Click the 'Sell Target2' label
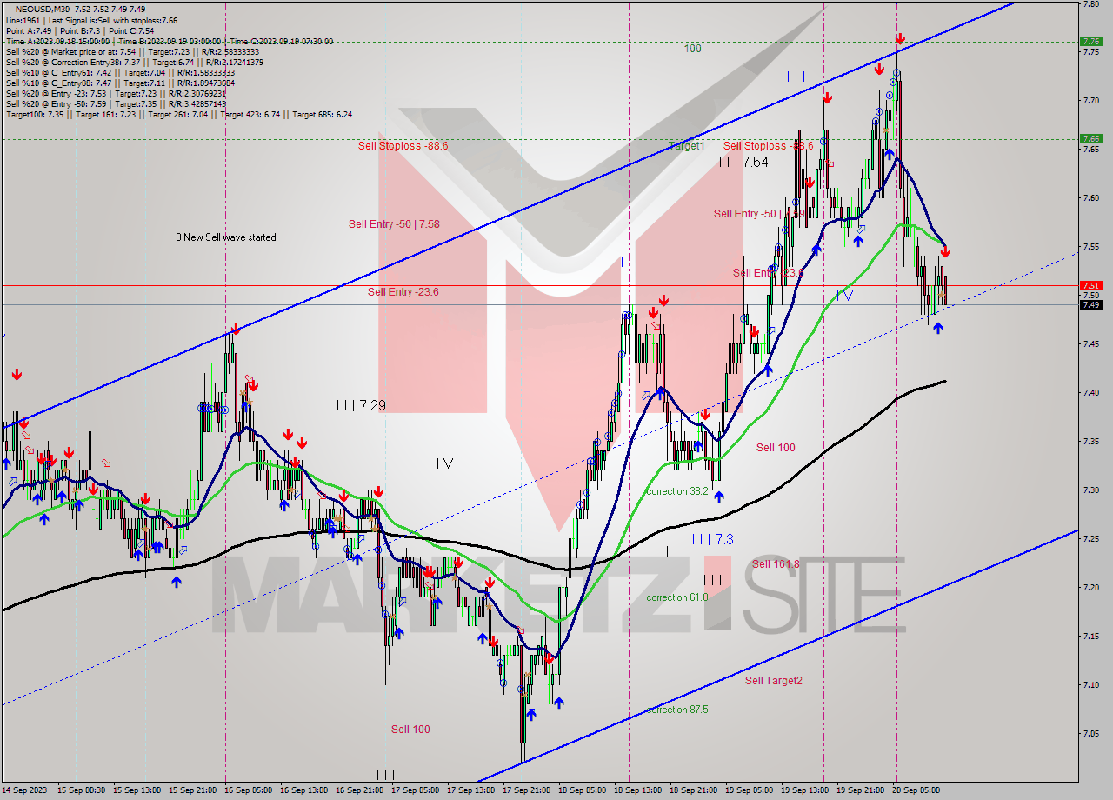The width and height of the screenshot is (1113, 800). pyautogui.click(x=774, y=680)
